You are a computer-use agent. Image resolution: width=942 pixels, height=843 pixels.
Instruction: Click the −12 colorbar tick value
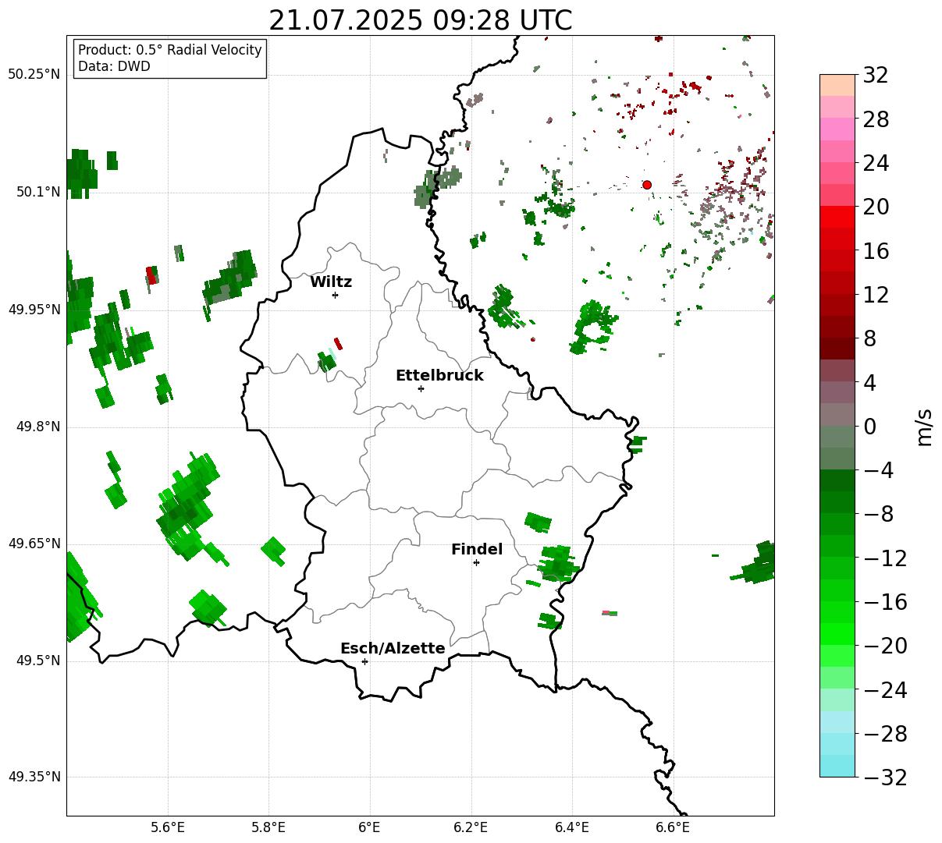[x=884, y=558]
